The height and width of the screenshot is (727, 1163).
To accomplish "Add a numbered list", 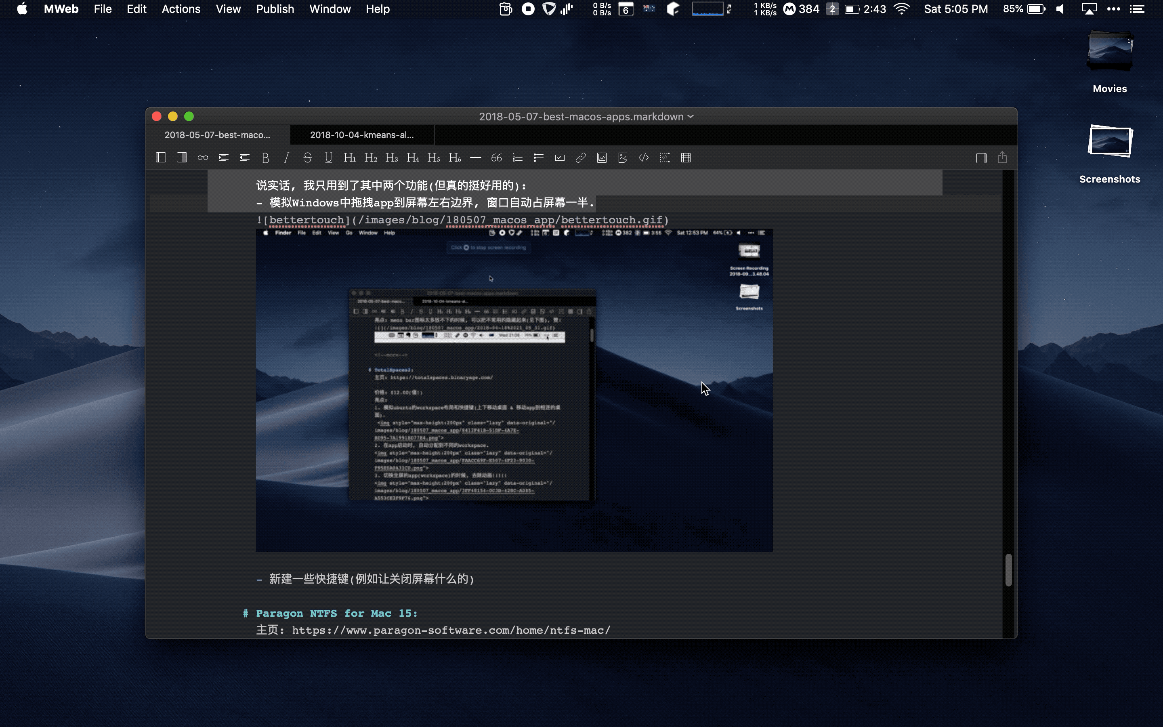I will click(518, 158).
